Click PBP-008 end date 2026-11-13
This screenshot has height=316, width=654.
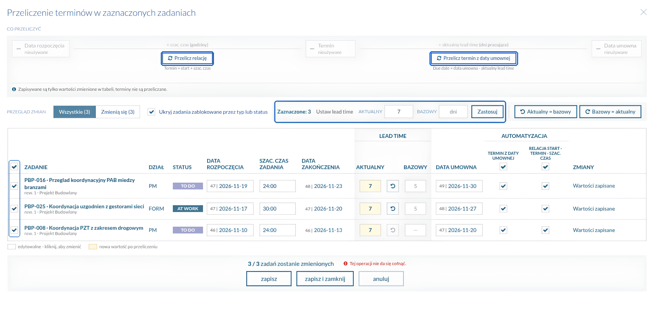point(324,230)
